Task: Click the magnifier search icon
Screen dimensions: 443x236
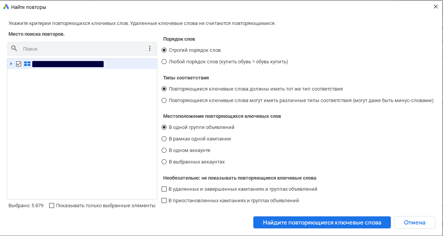Action: pos(14,49)
